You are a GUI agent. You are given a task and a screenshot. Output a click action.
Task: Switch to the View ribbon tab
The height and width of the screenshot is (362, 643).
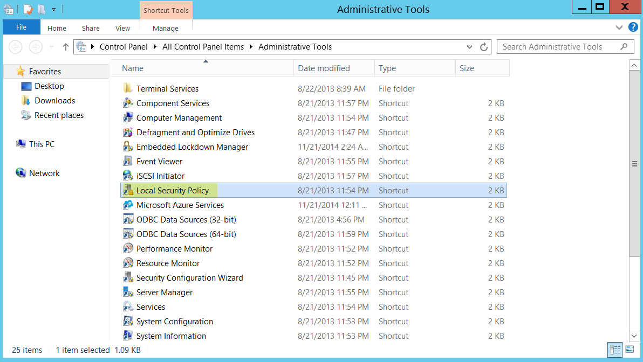(122, 28)
